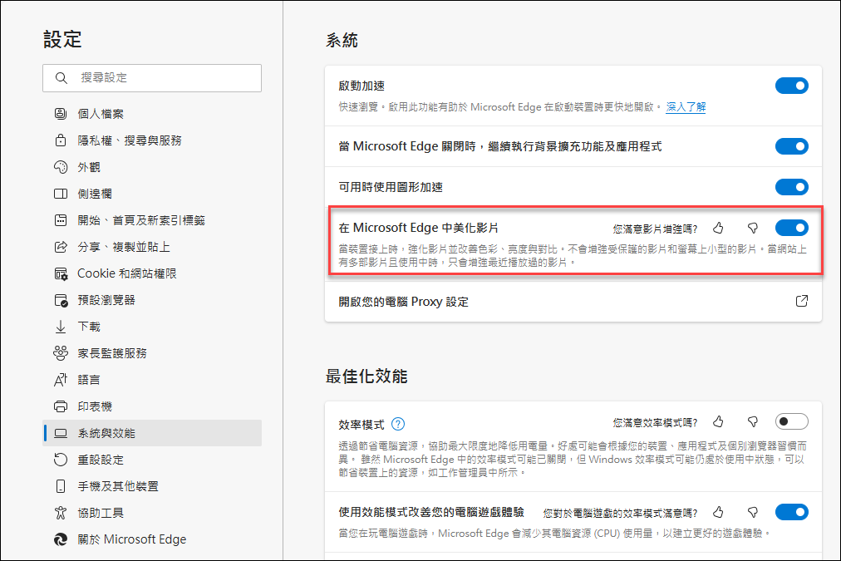The height and width of the screenshot is (561, 841).
Task: Click the 印表機 printer icon
Action: (x=61, y=406)
